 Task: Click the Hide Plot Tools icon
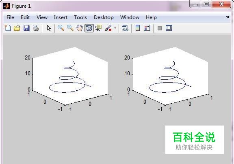[x=160, y=28]
